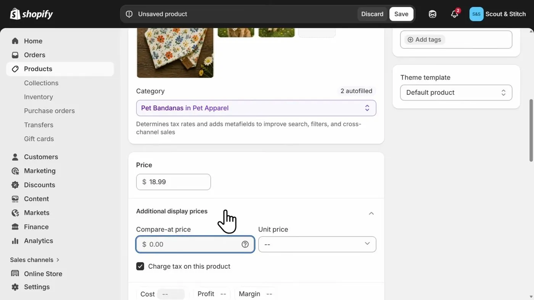Click the Products tag icon
The image size is (534, 300).
point(15,69)
